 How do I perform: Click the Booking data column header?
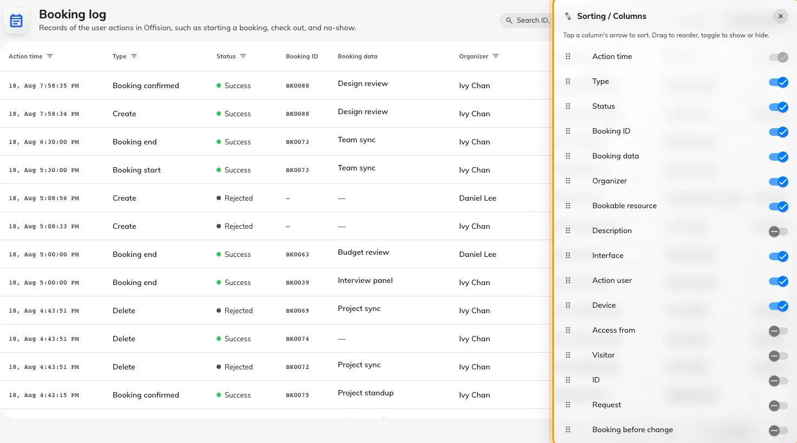tap(357, 56)
